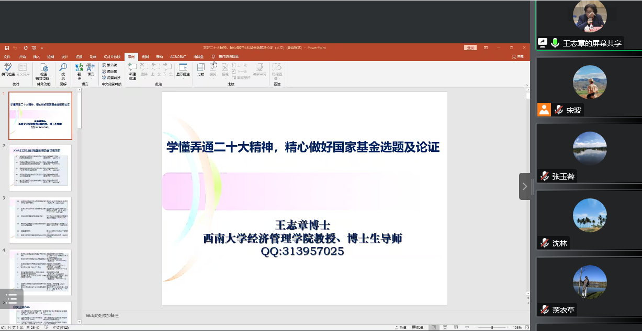Click the Sign in (登录) button
The image size is (642, 331).
pyautogui.click(x=470, y=48)
